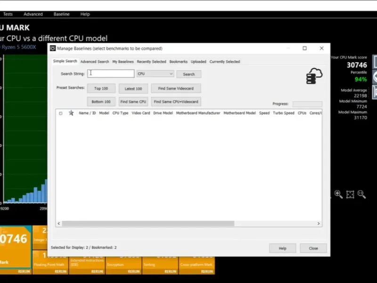Click RERUN on the Sorting tile
This screenshot has height=283, width=377.
click(x=170, y=272)
